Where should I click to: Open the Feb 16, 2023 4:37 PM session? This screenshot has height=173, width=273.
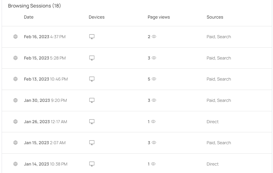point(45,37)
